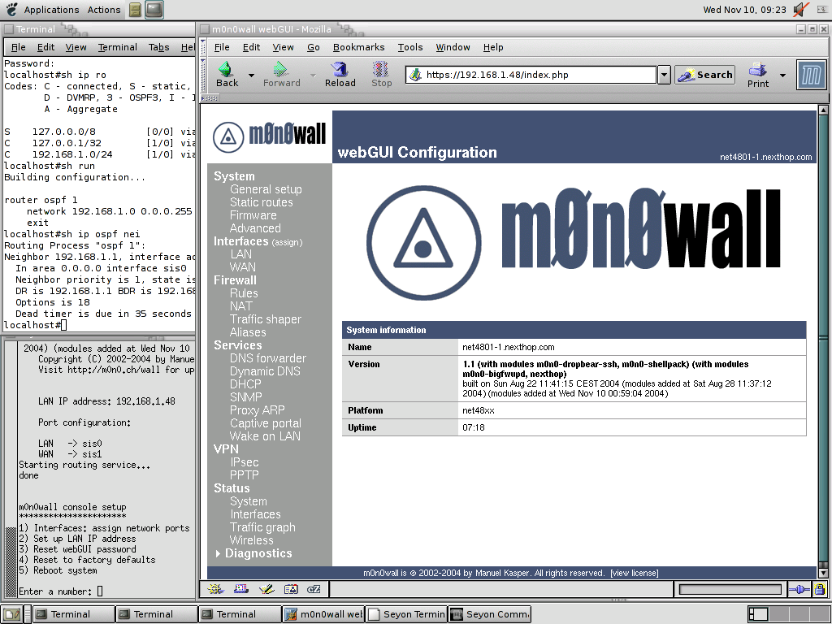
Task: Open the file cabinet launcher in top panel
Action: [136, 10]
